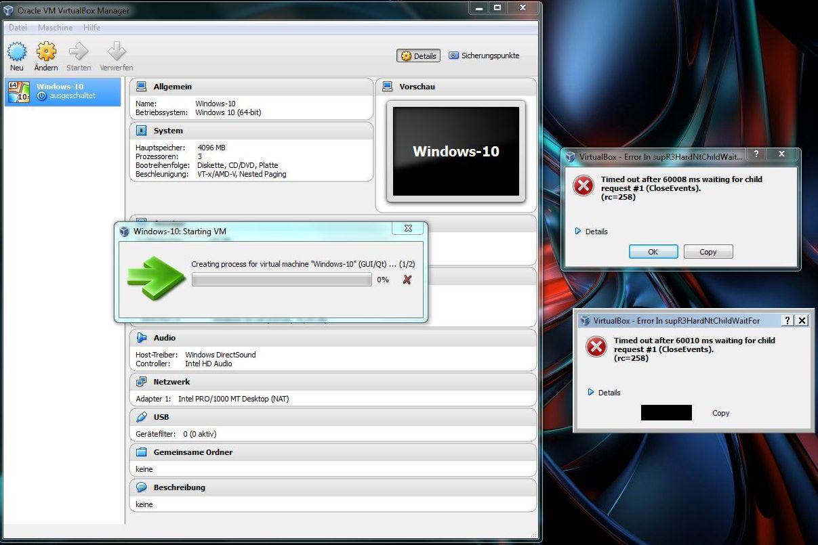Click the Vorschau section header
This screenshot has height=545, width=818.
[x=456, y=87]
